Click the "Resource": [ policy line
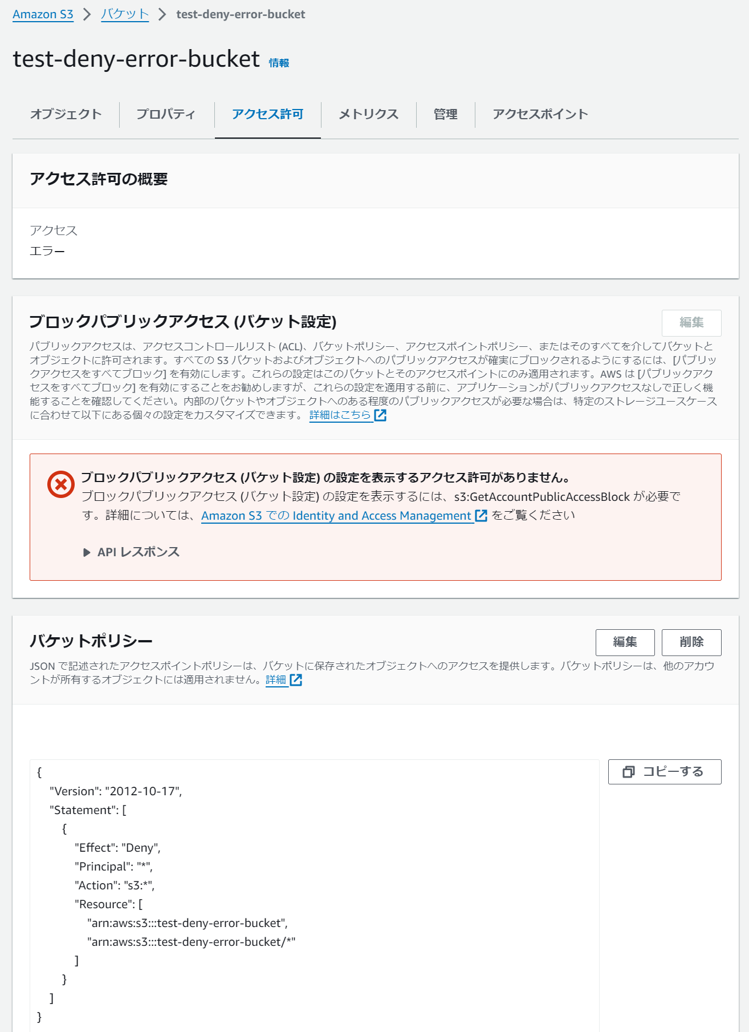Viewport: 749px width, 1032px height. pyautogui.click(x=108, y=904)
